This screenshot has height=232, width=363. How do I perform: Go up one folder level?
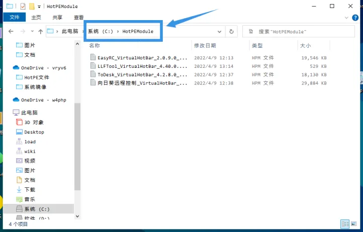pos(41,32)
